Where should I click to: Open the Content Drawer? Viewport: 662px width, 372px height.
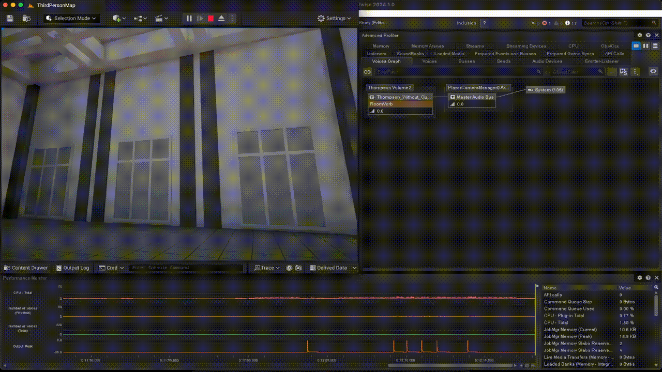pyautogui.click(x=25, y=268)
